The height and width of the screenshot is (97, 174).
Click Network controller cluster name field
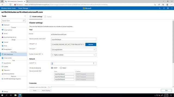(74, 40)
